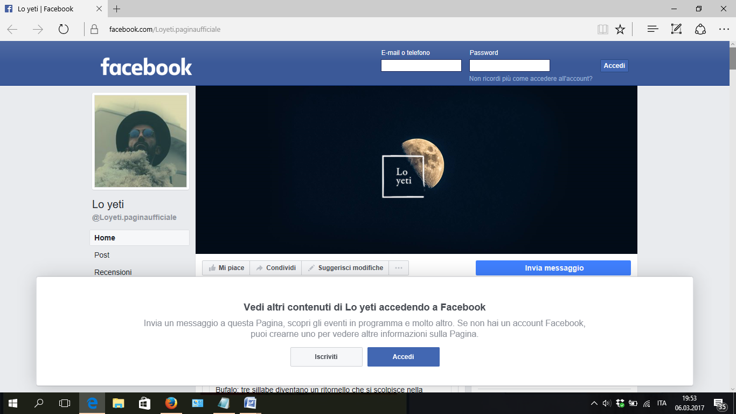Open Word from the taskbar
736x414 pixels.
(250, 403)
